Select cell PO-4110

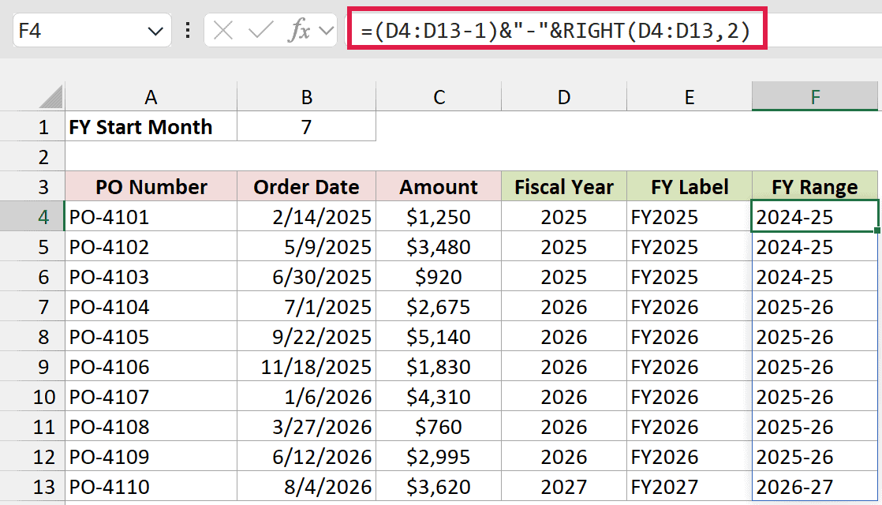click(x=151, y=486)
